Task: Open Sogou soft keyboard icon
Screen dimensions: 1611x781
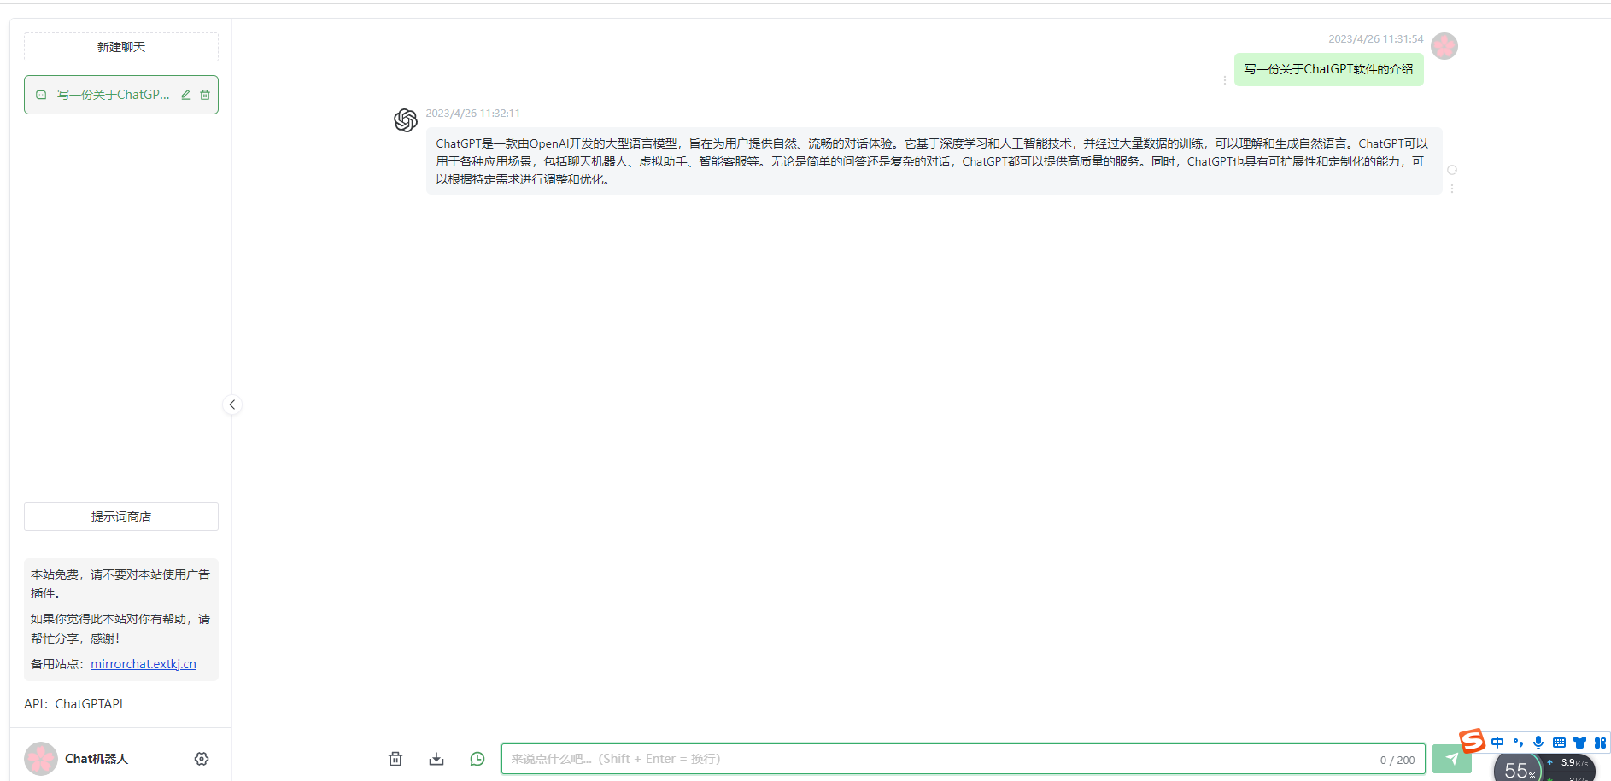Action: tap(1559, 743)
